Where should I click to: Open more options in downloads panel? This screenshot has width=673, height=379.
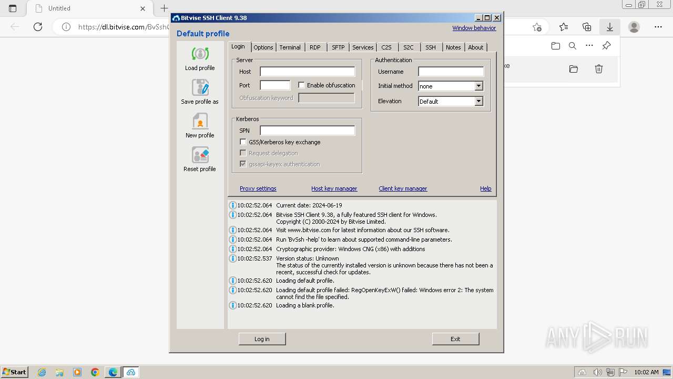click(589, 46)
